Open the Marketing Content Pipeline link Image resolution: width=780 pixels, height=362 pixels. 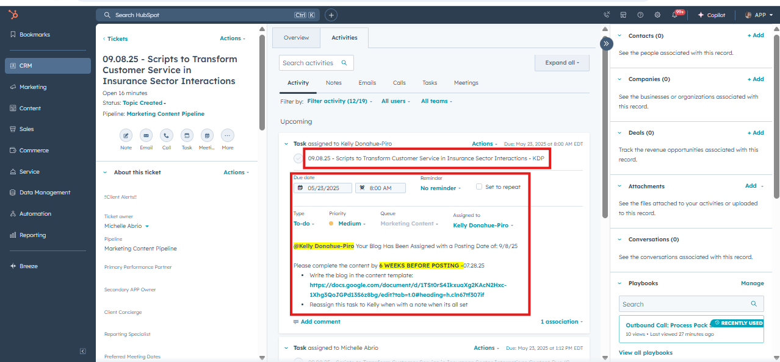pyautogui.click(x=165, y=114)
